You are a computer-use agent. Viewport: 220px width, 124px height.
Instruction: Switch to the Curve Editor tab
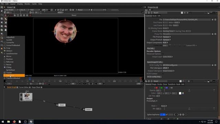click(24, 87)
